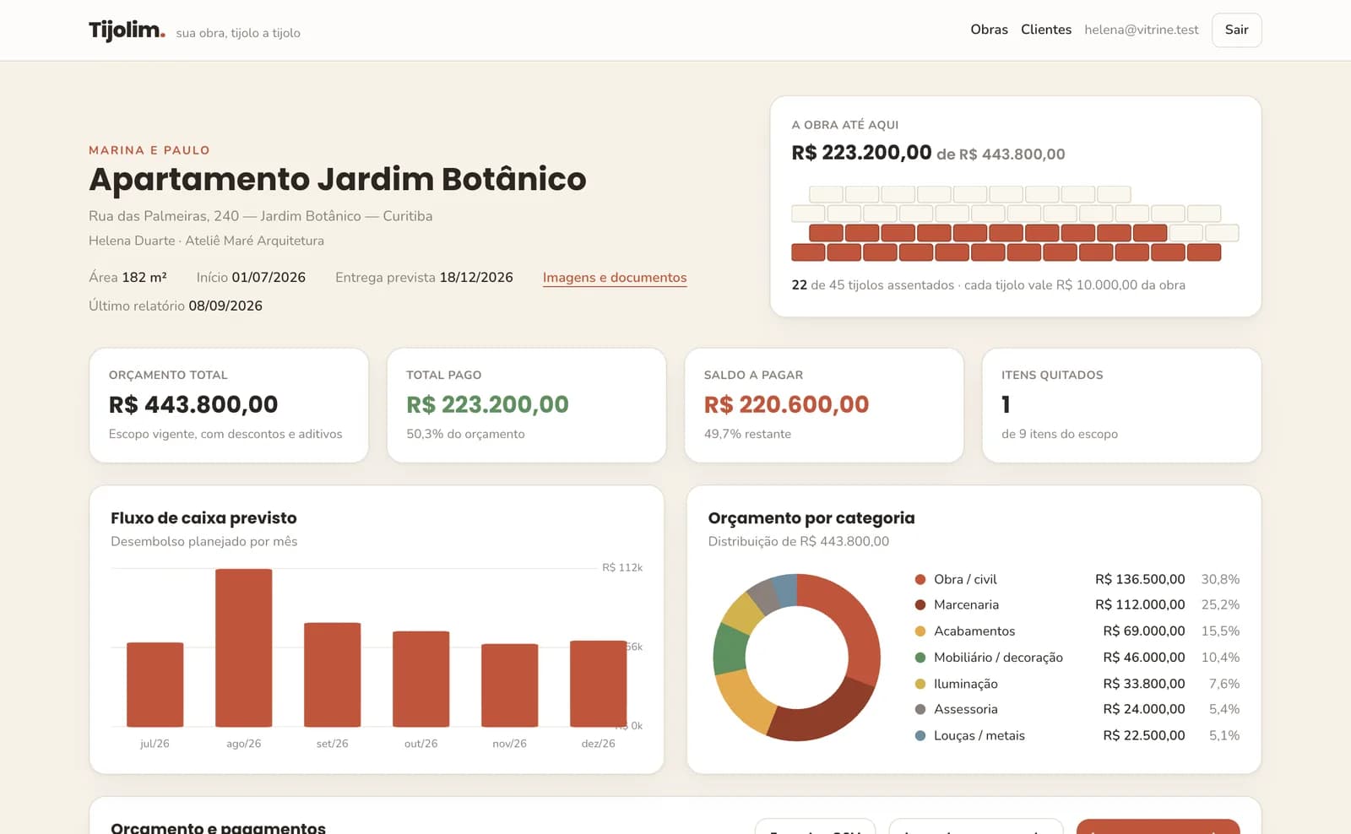Screen dimensions: 1351x834
Task: Click the R$ 33.800,00 category amount
Action: (1144, 684)
